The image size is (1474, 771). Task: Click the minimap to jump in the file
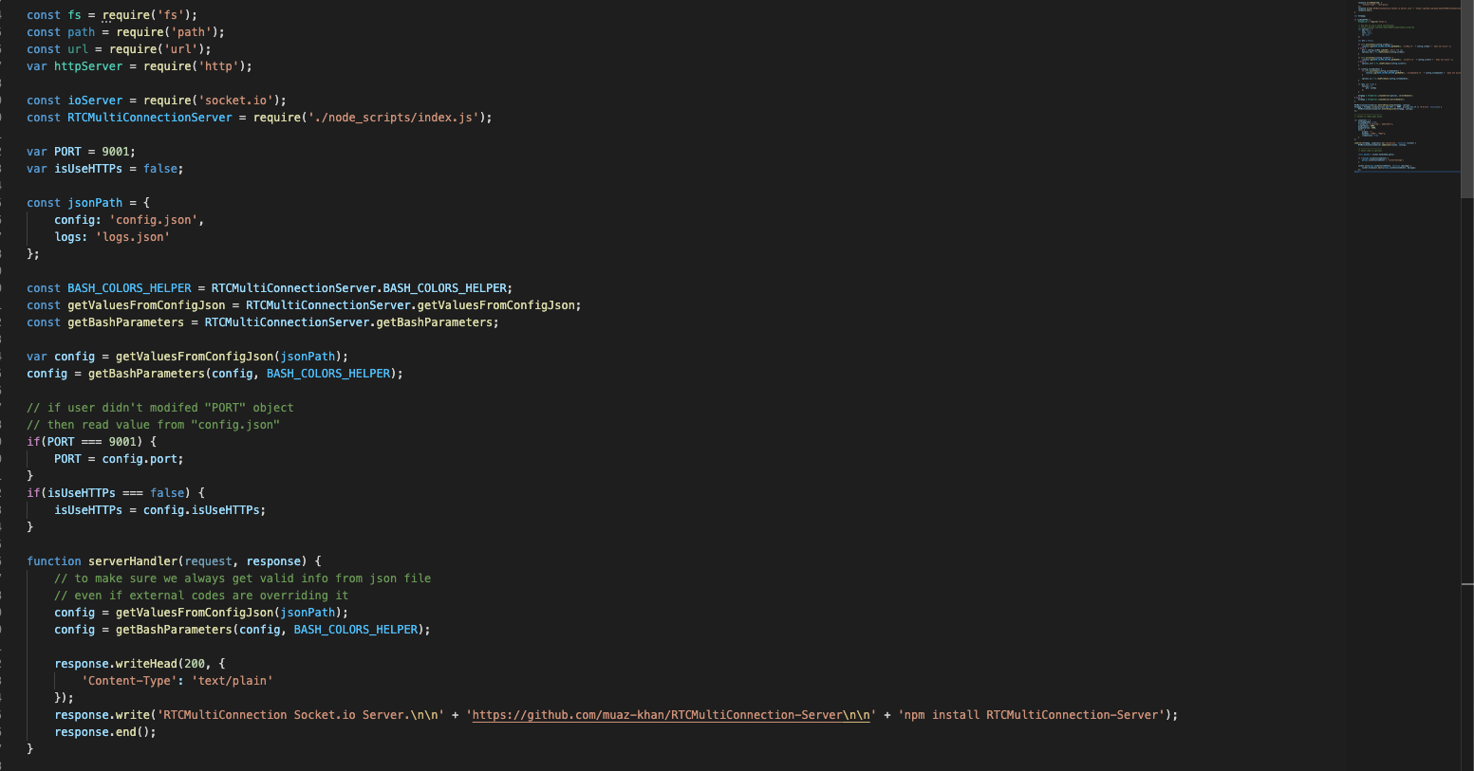[x=1405, y=85]
